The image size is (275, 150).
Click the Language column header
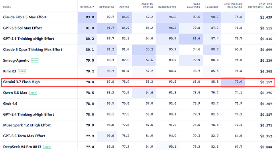click(x=212, y=7)
